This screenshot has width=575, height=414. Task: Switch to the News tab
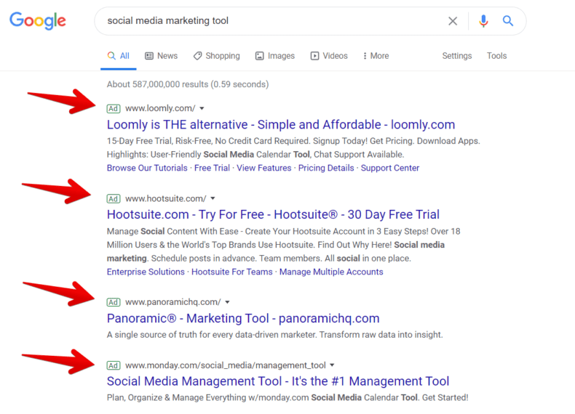click(x=162, y=56)
